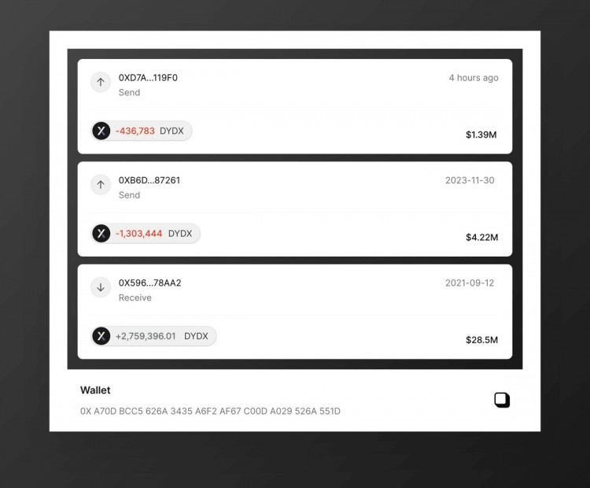Click the up-arrow Send icon for 0XB6D...87261
Viewport: 590px width, 488px height.
[x=101, y=185]
